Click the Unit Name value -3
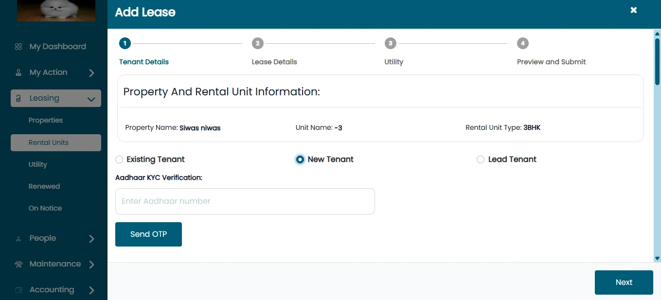This screenshot has width=661, height=300. tap(338, 128)
